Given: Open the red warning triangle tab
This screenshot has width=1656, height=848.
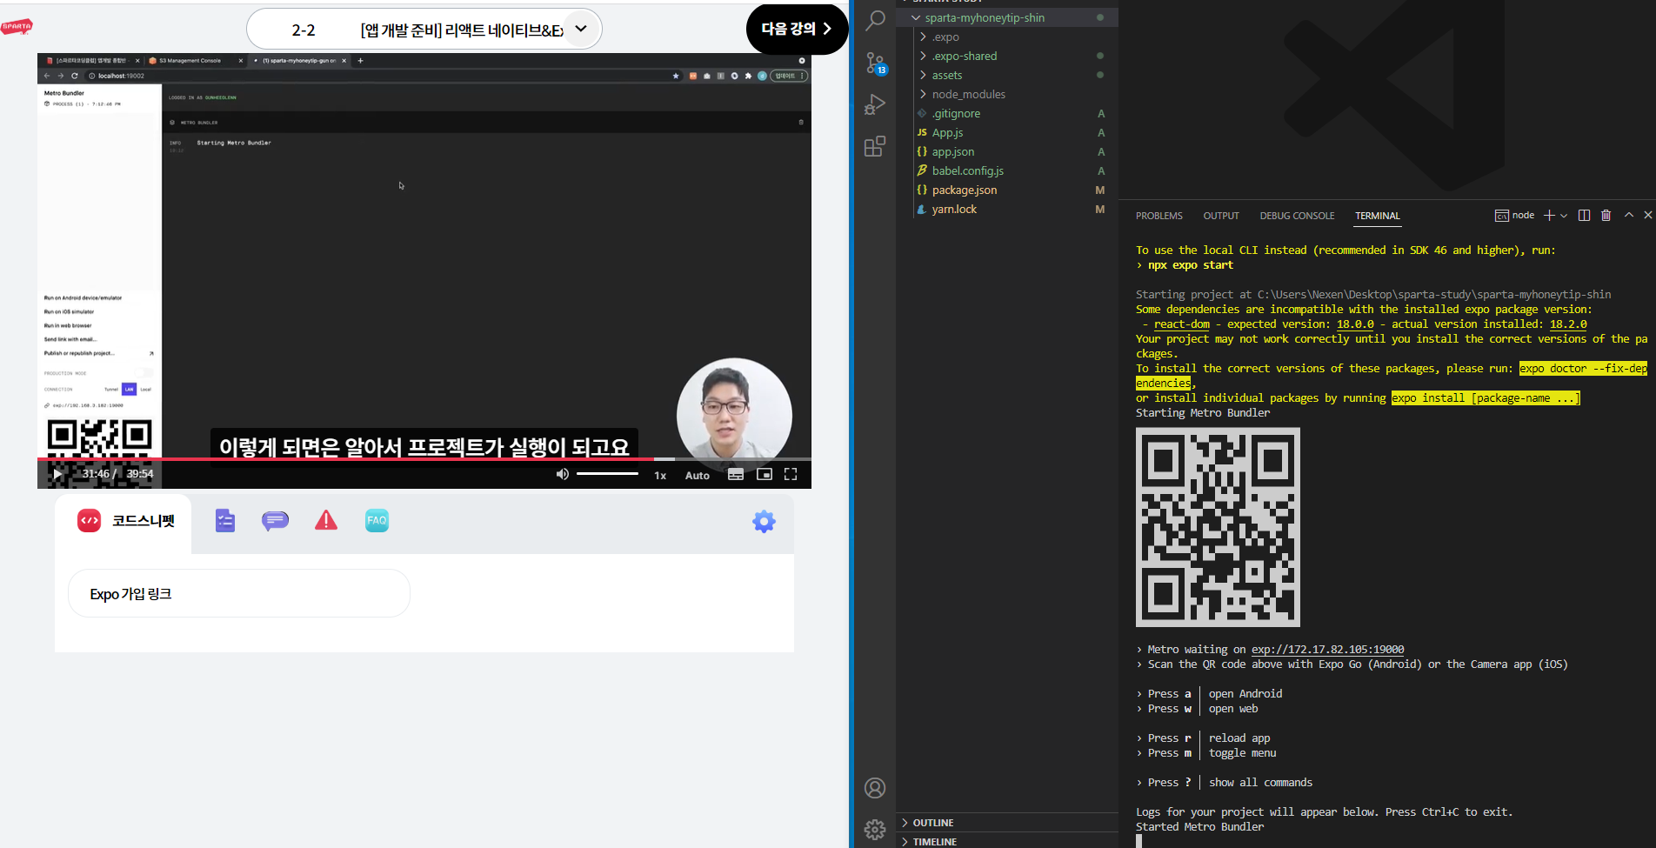Looking at the screenshot, I should point(326,521).
